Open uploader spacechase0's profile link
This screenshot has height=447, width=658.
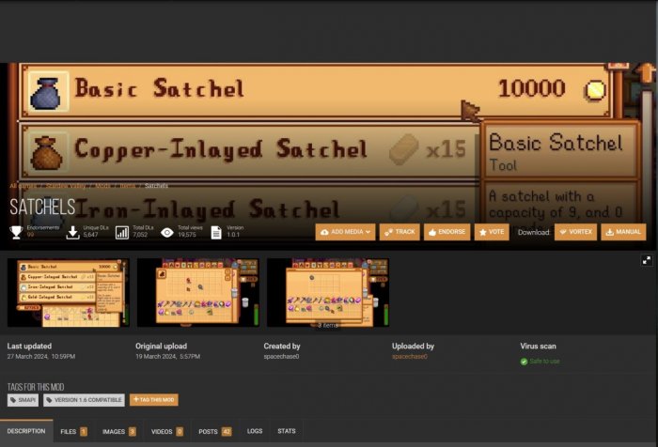point(410,357)
